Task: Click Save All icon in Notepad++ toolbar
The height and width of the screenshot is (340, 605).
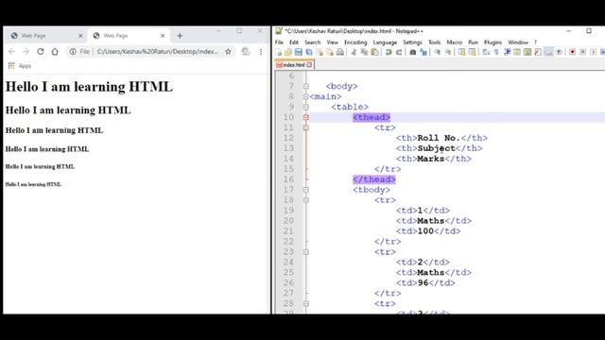Action: (309, 52)
